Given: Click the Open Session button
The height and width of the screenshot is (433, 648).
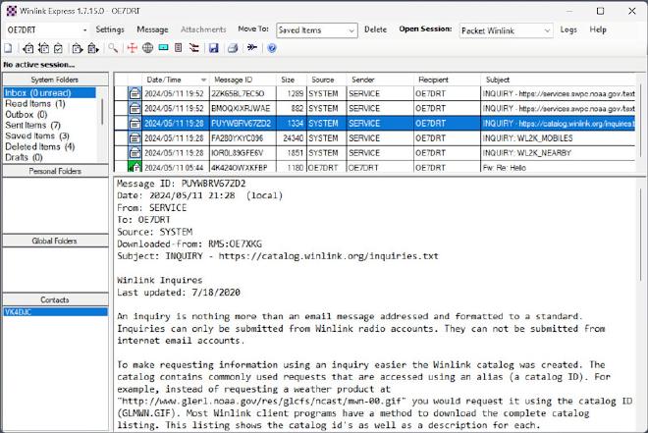Looking at the screenshot, I should coord(426,30).
